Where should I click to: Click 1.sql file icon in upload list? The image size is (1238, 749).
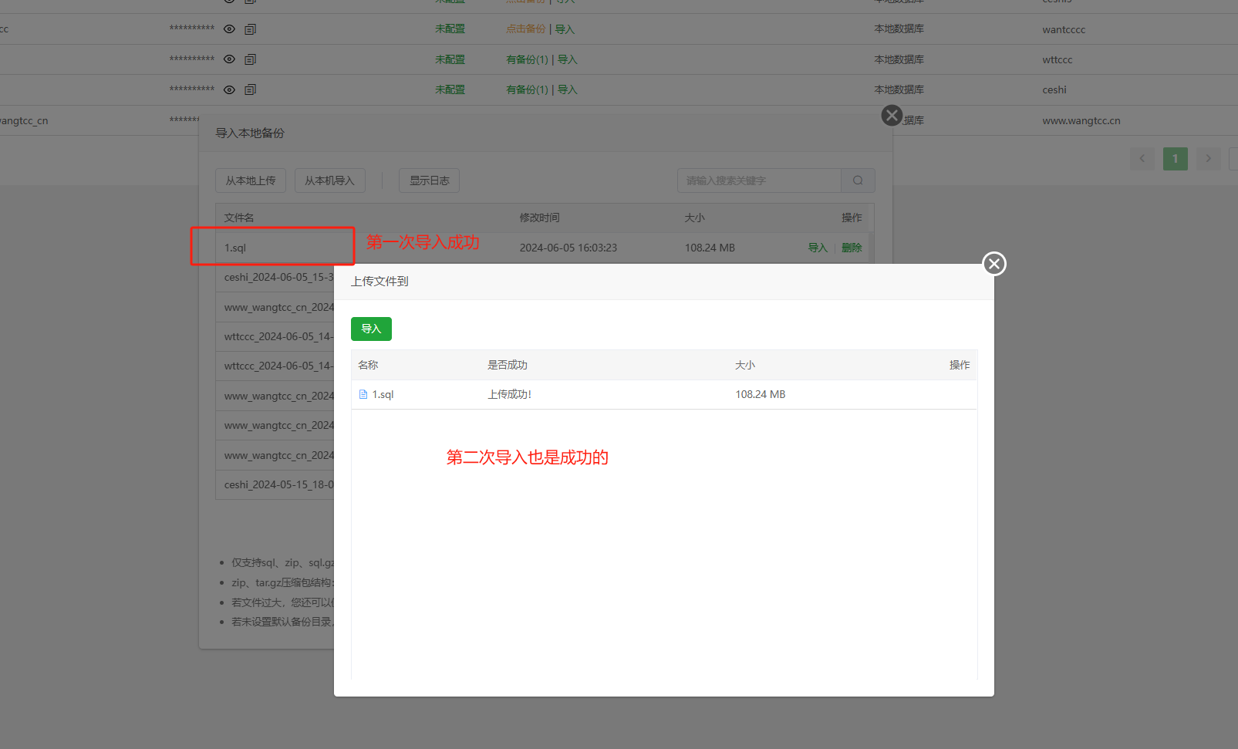click(x=363, y=394)
